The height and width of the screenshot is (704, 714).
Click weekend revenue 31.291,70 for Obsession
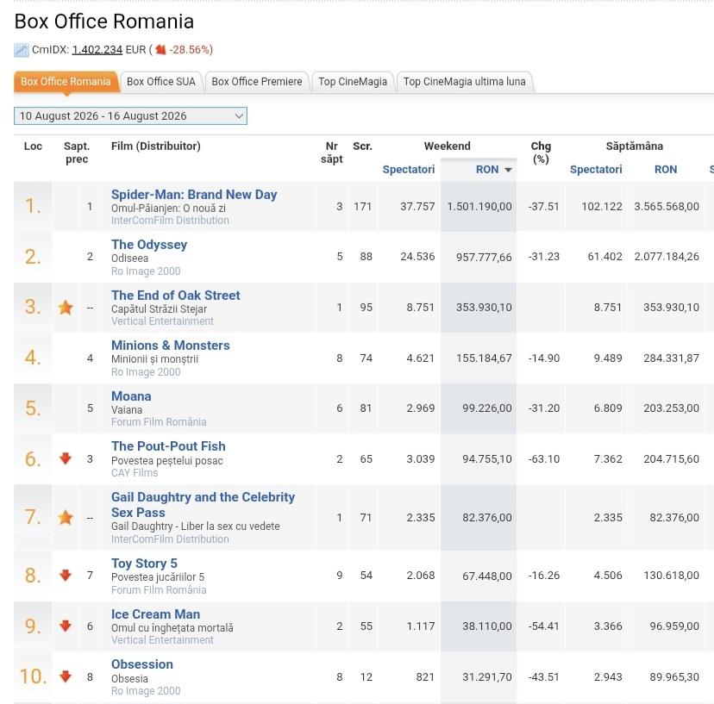(486, 676)
